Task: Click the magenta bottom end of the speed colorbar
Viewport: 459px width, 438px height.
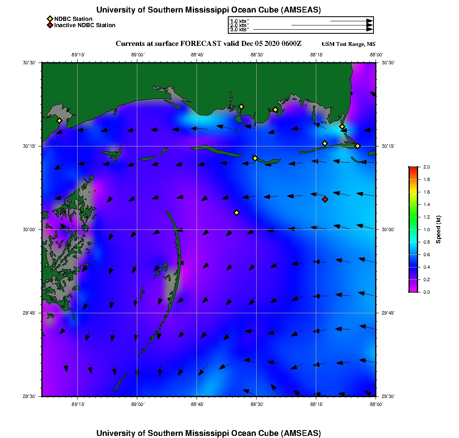Action: point(413,289)
